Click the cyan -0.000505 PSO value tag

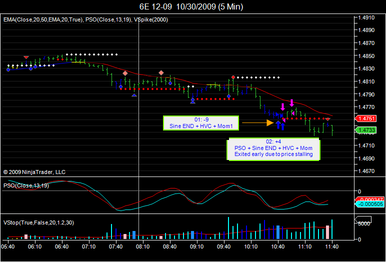[370, 204]
